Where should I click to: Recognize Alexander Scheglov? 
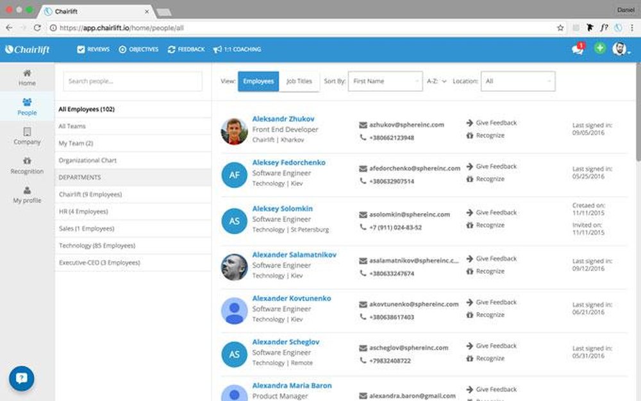(485, 358)
